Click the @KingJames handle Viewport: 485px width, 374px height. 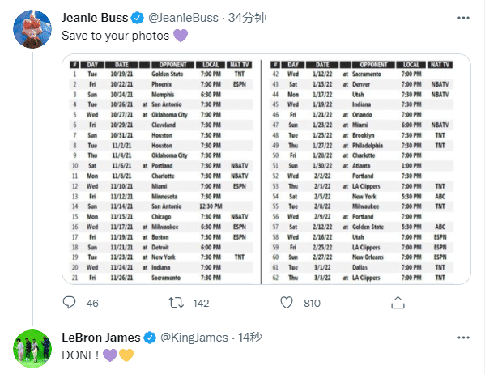194,338
